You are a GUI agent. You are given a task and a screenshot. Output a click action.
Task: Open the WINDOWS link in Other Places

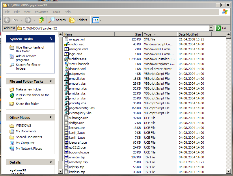point(23,125)
